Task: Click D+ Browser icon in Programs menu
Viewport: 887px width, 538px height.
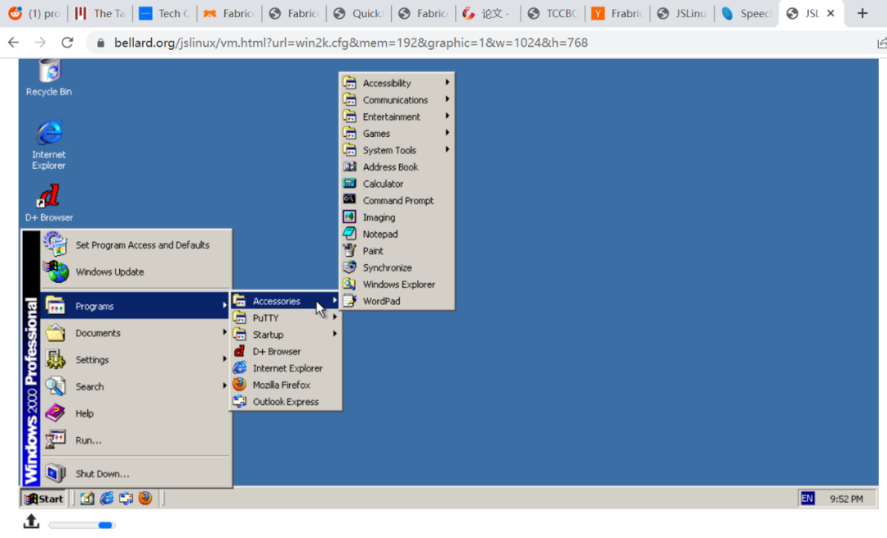Action: (x=240, y=351)
